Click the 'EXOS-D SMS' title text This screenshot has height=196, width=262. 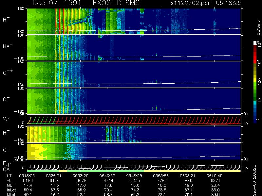pos(116,3)
